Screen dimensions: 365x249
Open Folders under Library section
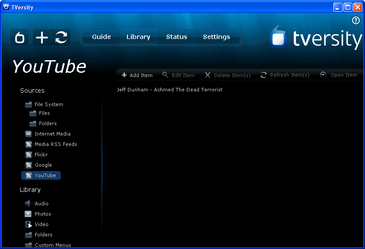pos(43,235)
